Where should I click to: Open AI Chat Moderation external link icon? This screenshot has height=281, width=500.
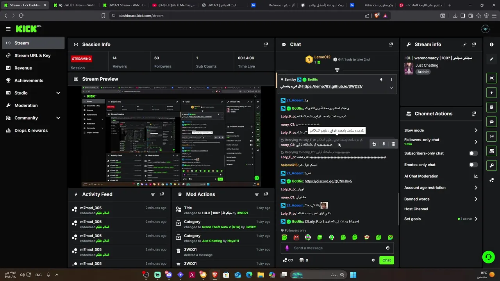coord(476,176)
